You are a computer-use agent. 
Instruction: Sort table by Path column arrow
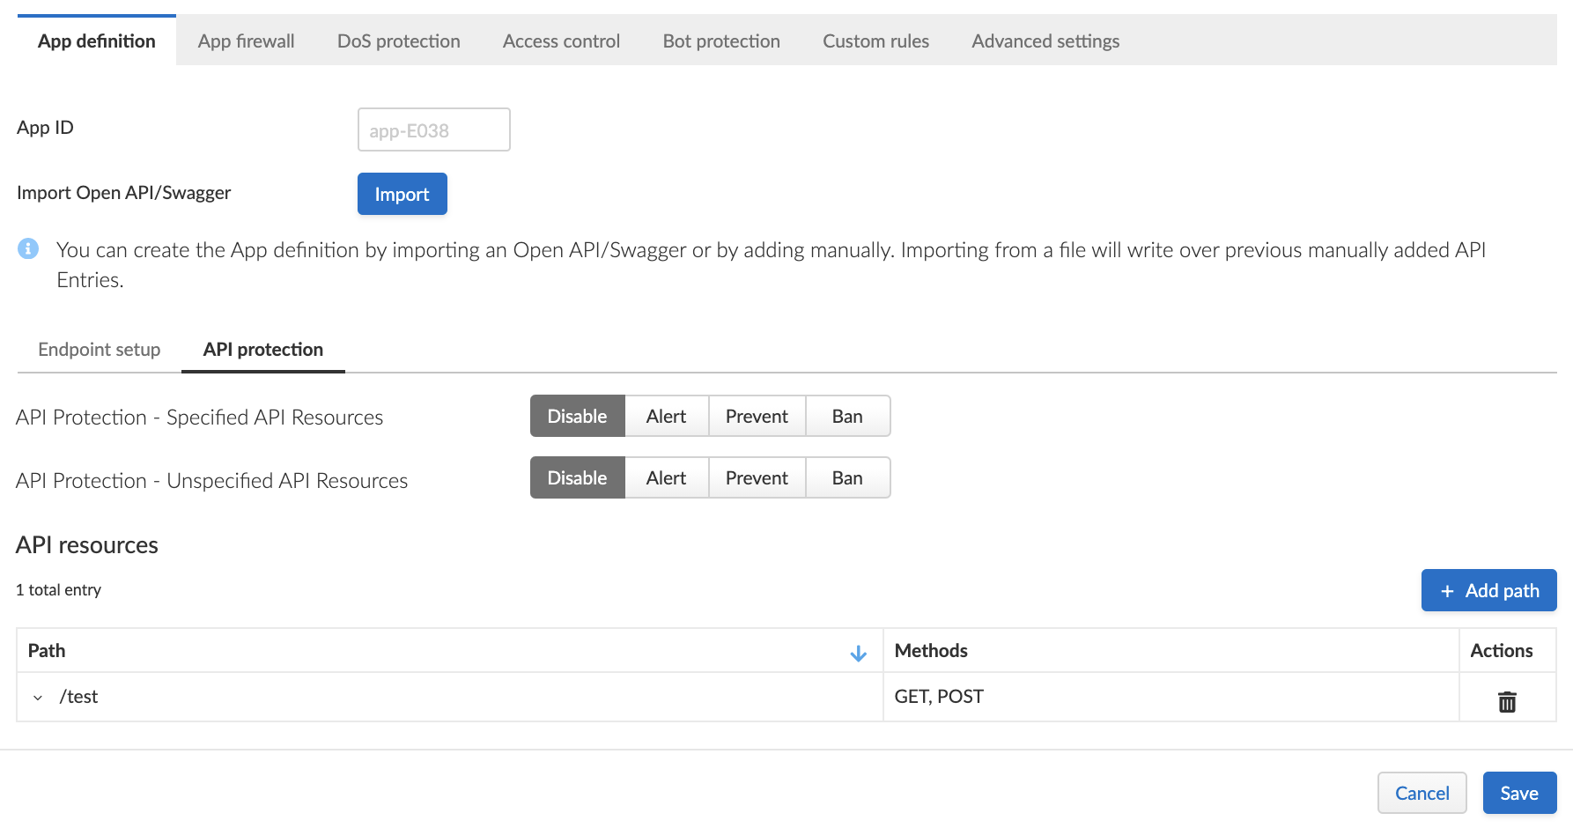point(858,653)
